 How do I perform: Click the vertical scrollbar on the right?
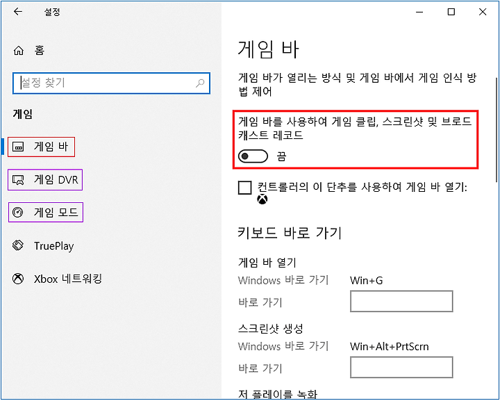tap(497, 129)
